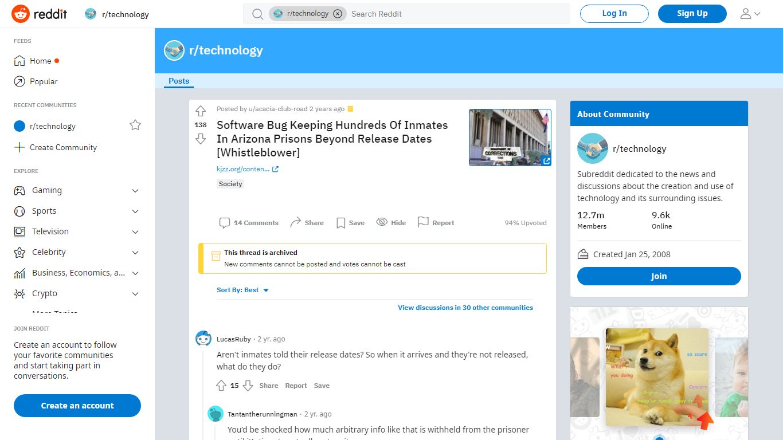The image size is (783, 440).
Task: Save LucasRuby's comment
Action: 322,386
